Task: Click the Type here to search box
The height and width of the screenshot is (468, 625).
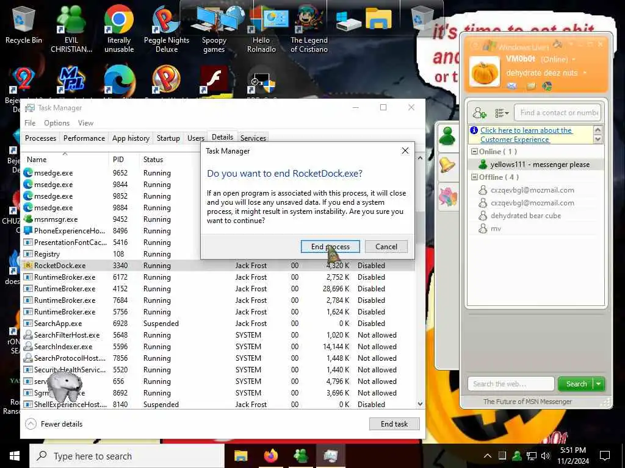Action: (x=127, y=456)
